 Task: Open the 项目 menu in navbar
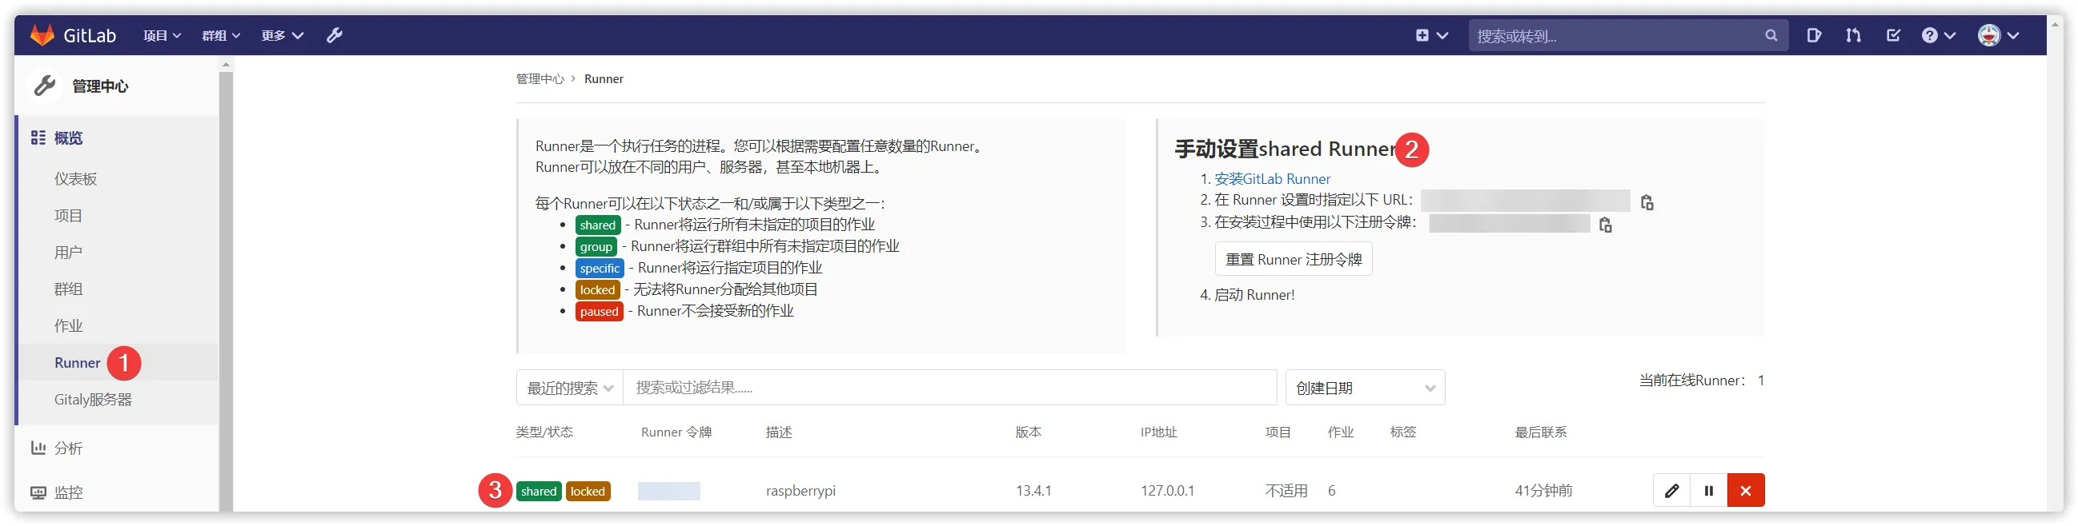[162, 35]
